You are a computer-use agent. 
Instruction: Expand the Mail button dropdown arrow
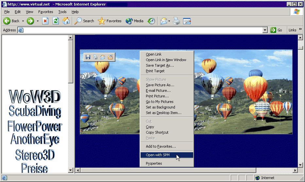tap(169, 21)
